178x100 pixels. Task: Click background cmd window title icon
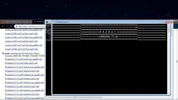click(47, 22)
